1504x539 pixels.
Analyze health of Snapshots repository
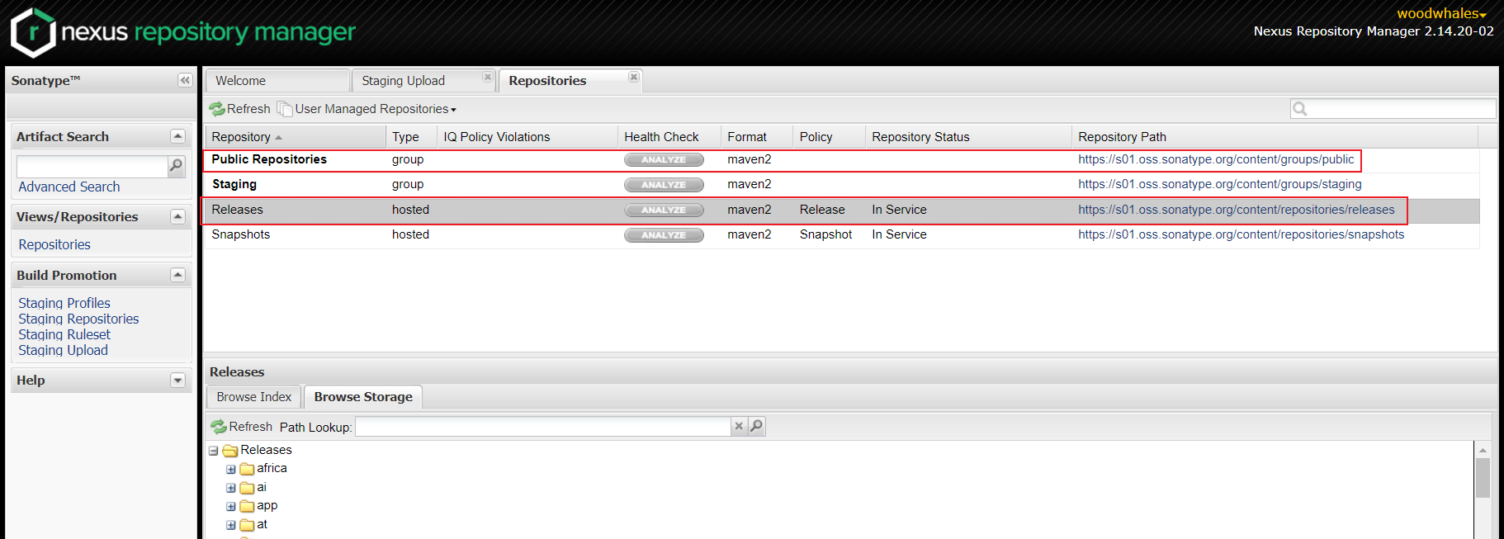[664, 235]
